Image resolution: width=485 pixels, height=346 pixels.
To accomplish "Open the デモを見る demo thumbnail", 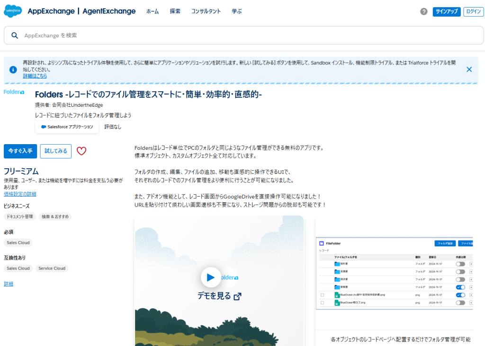I will click(219, 281).
